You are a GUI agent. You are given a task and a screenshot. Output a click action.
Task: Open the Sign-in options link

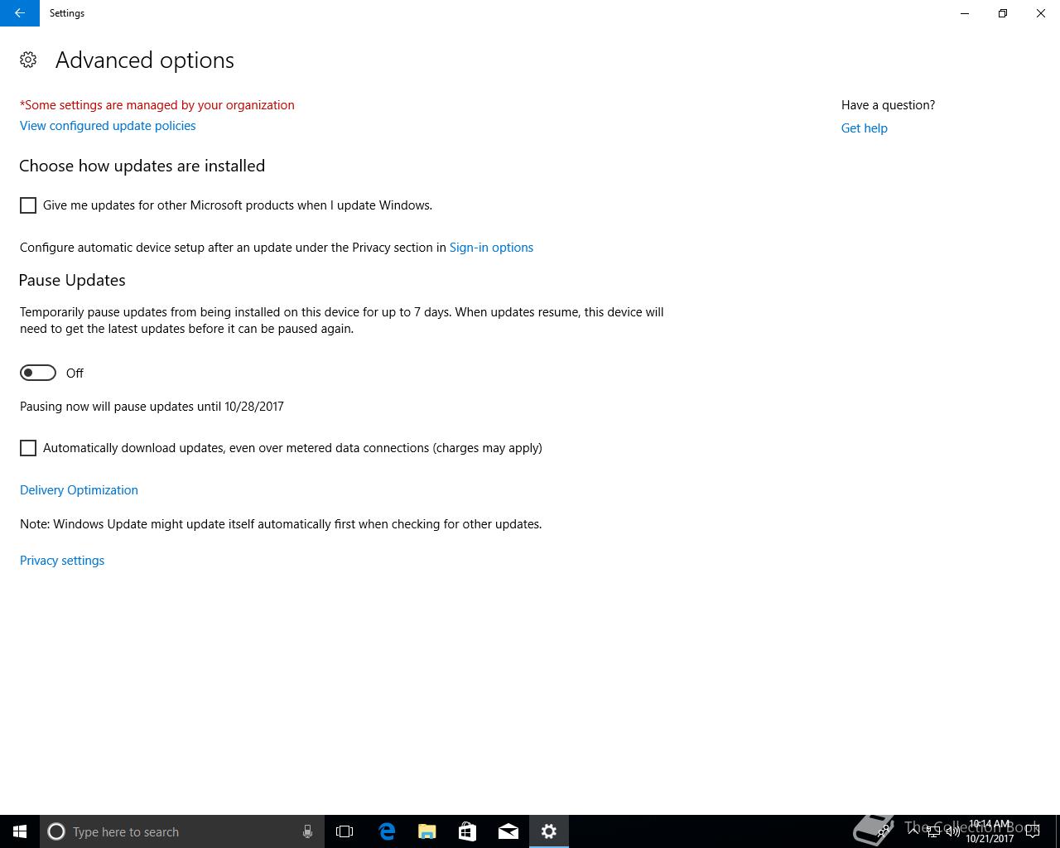[491, 248]
